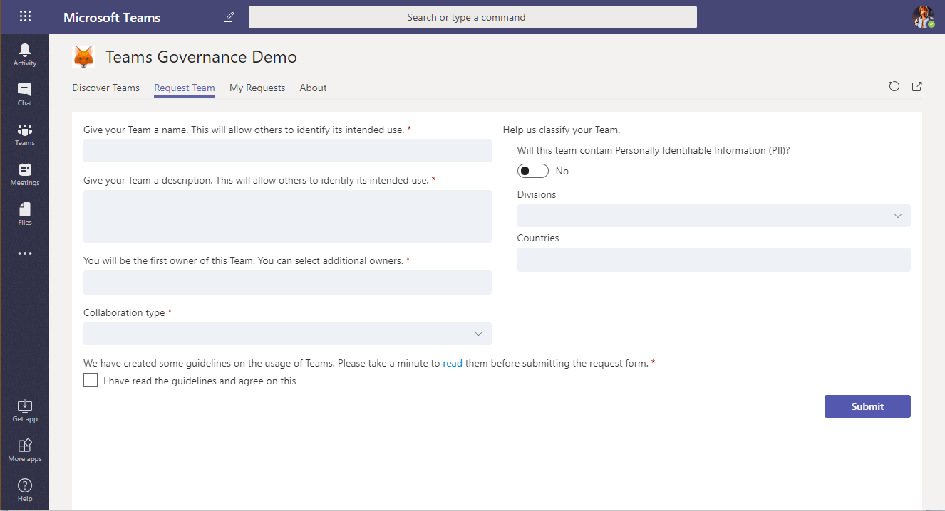Click the fox app logo
The image size is (945, 511).
pos(83,57)
